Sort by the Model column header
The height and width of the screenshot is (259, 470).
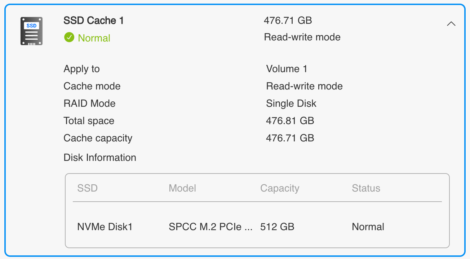pyautogui.click(x=182, y=188)
